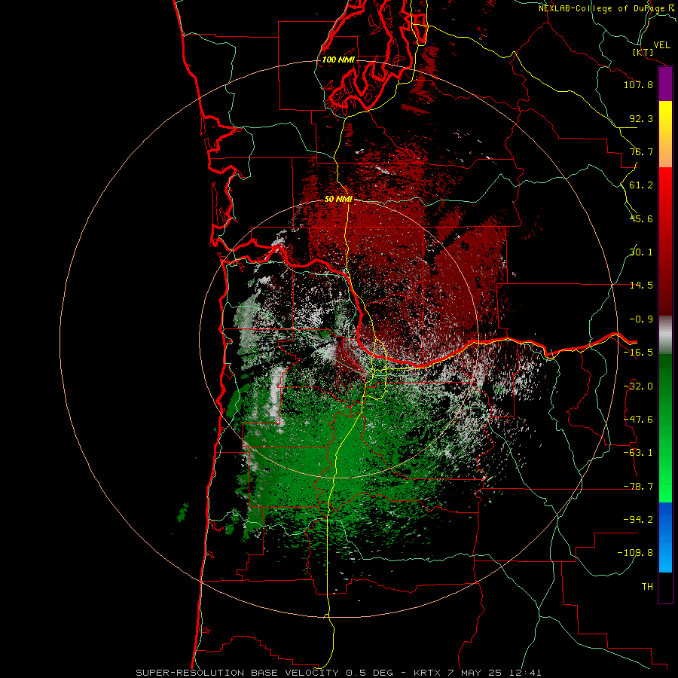
Task: Click the VEL legend heading
Action: (661, 45)
